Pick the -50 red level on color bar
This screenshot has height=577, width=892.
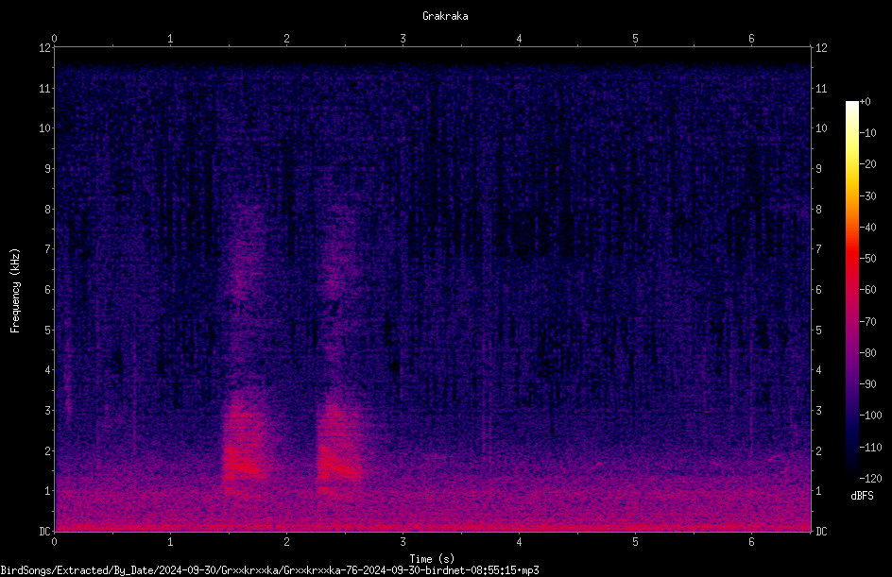point(867,258)
